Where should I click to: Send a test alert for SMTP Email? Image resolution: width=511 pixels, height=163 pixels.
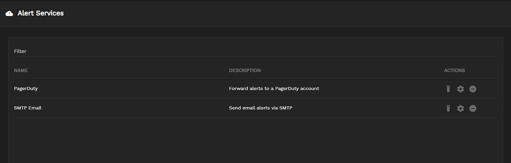coord(448,108)
